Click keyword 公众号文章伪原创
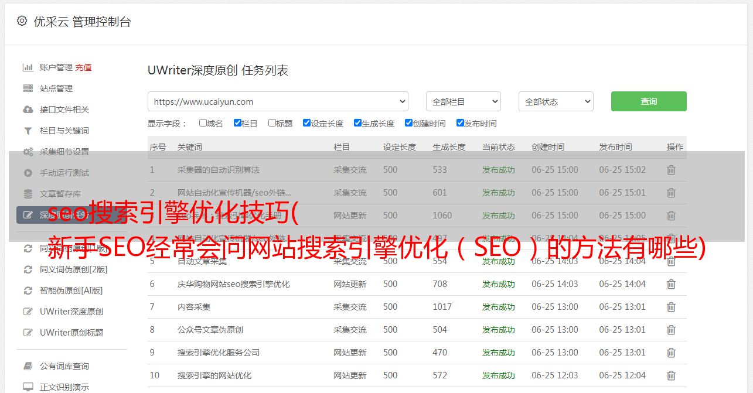 click(210, 330)
